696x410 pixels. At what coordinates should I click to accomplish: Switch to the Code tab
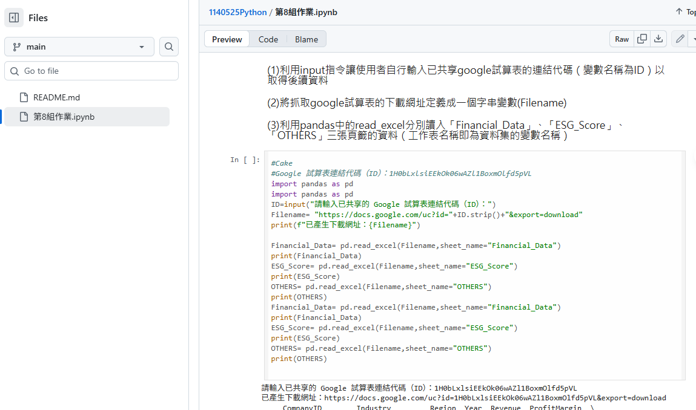click(268, 39)
